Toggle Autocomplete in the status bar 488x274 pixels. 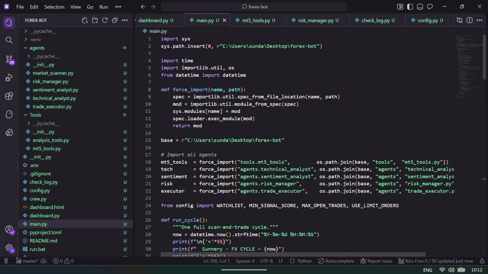(336, 261)
